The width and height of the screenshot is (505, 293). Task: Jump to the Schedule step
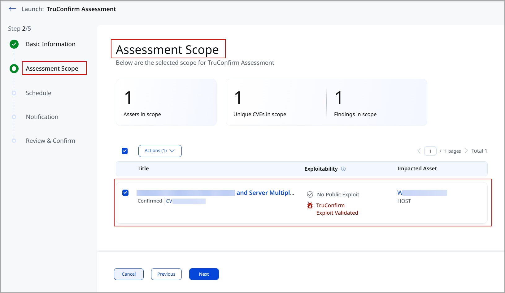click(x=38, y=93)
